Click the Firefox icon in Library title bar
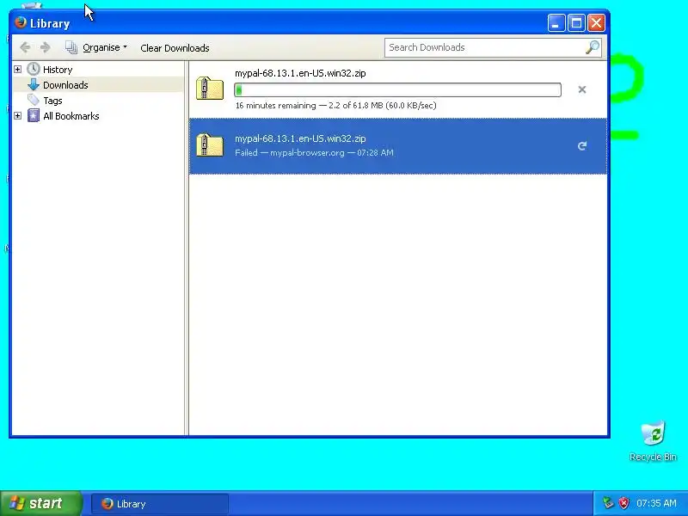Image resolution: width=688 pixels, height=516 pixels. click(x=20, y=22)
